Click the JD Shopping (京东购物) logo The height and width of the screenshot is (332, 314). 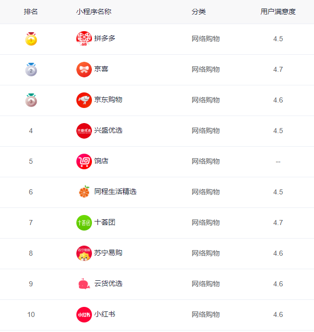84,100
